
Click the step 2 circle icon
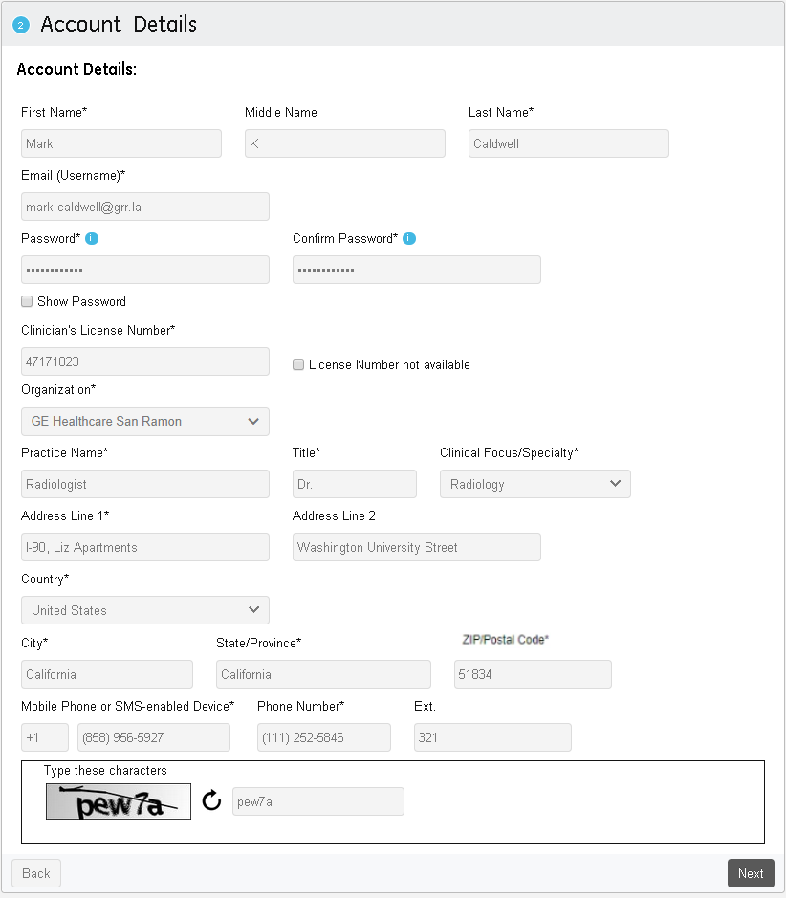[x=21, y=25]
